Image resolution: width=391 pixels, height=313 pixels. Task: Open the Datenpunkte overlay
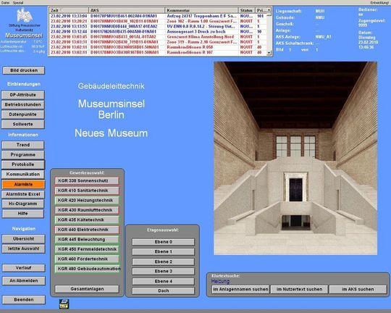tap(23, 114)
